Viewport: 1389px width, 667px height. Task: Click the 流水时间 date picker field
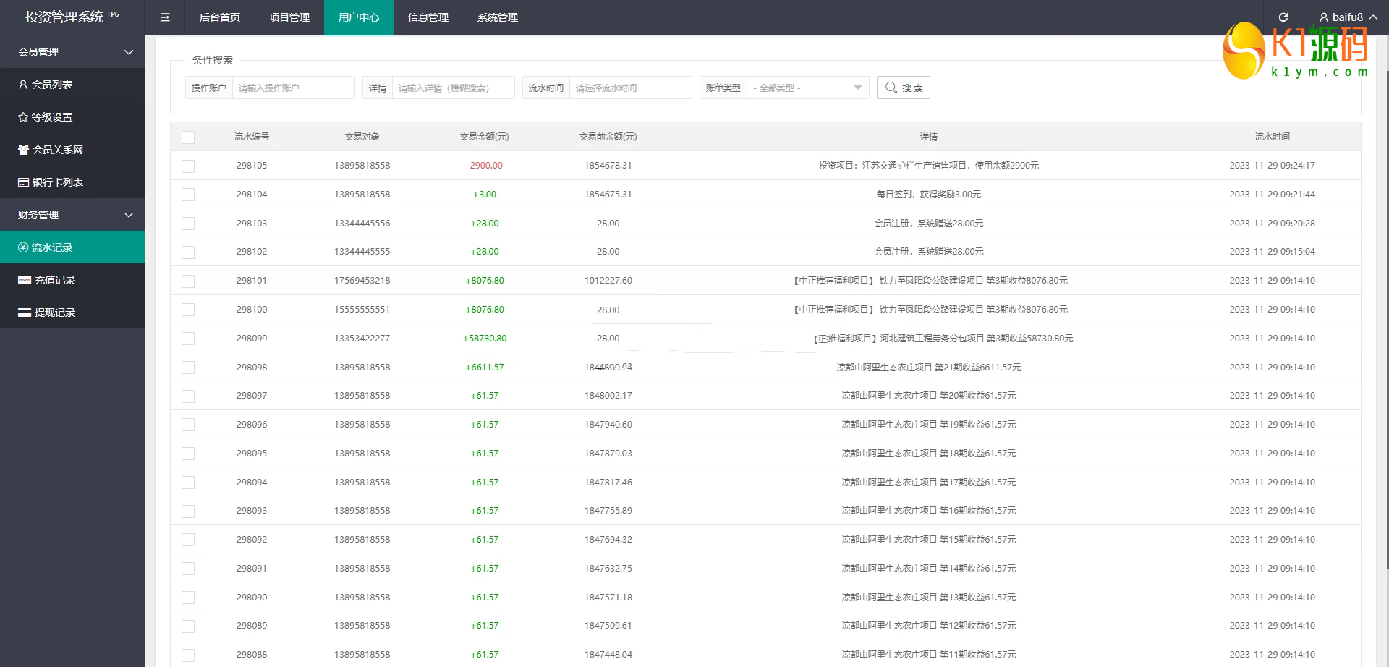pyautogui.click(x=629, y=88)
